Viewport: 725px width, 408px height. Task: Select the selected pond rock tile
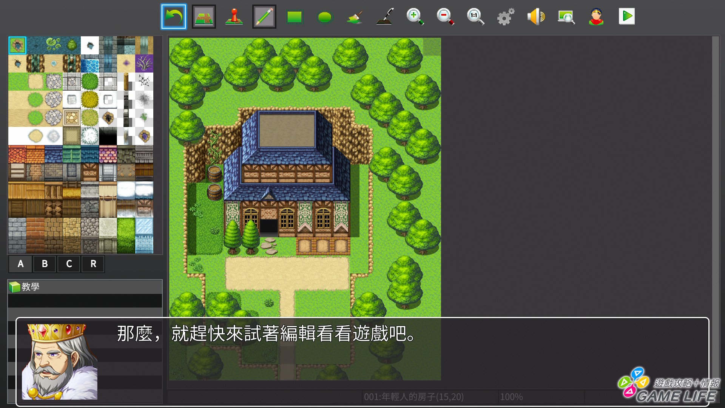point(17,45)
